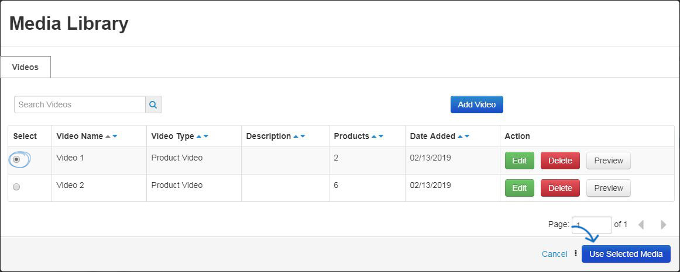The image size is (680, 272).
Task: Delete Video 1
Action: pyautogui.click(x=560, y=161)
